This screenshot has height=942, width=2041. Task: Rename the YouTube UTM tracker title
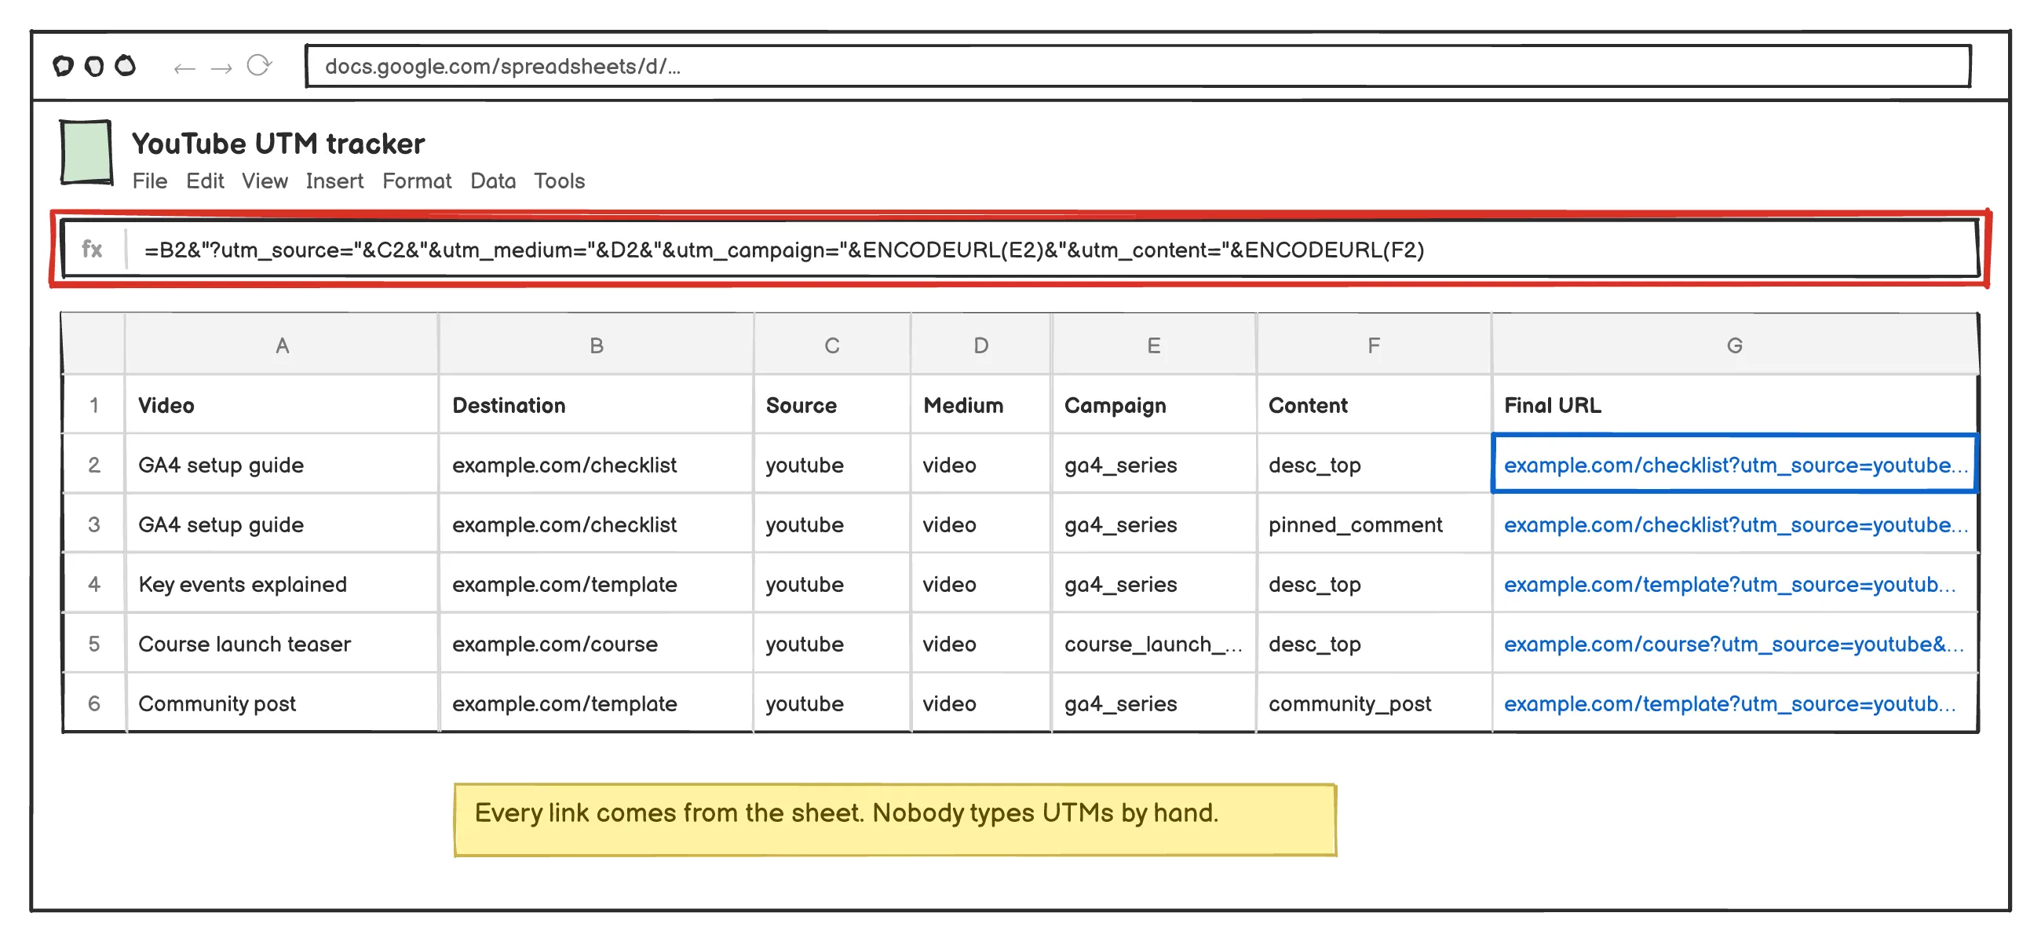pos(278,144)
